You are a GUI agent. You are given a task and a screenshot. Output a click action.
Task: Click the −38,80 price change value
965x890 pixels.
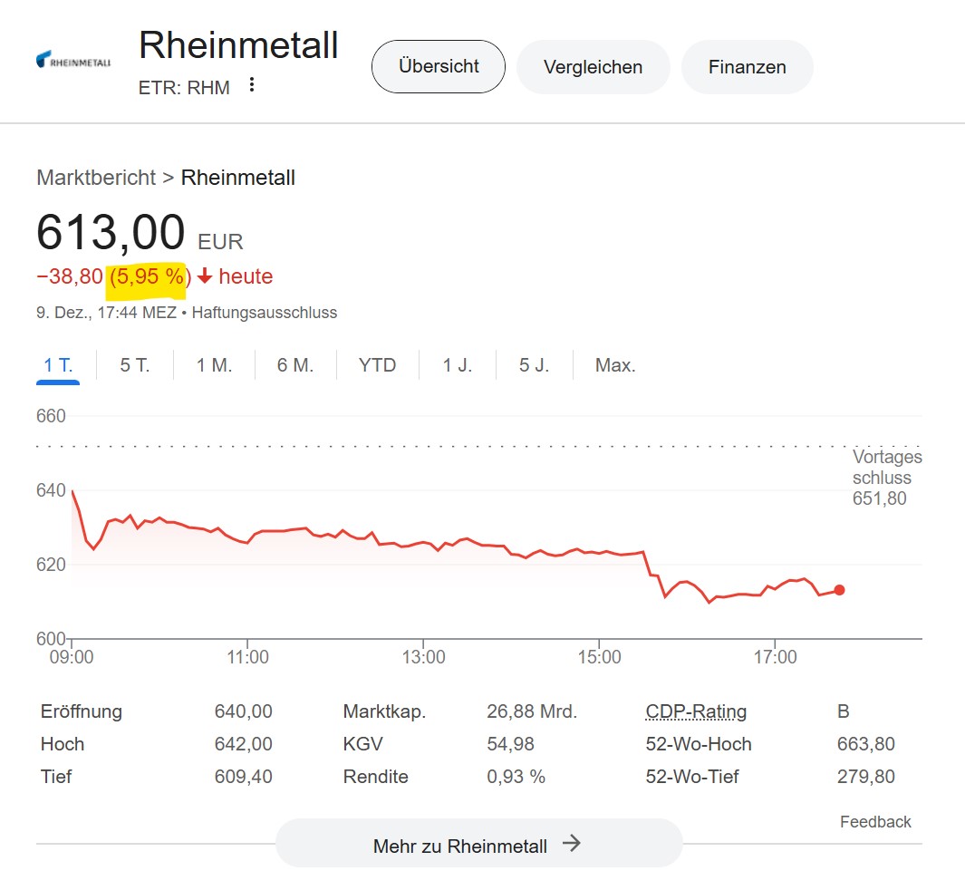pos(70,276)
